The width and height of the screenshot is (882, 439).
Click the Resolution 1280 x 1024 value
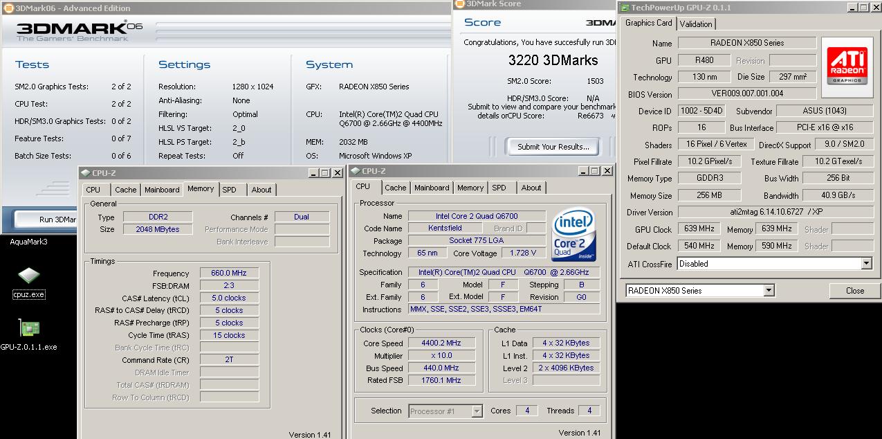click(x=252, y=87)
